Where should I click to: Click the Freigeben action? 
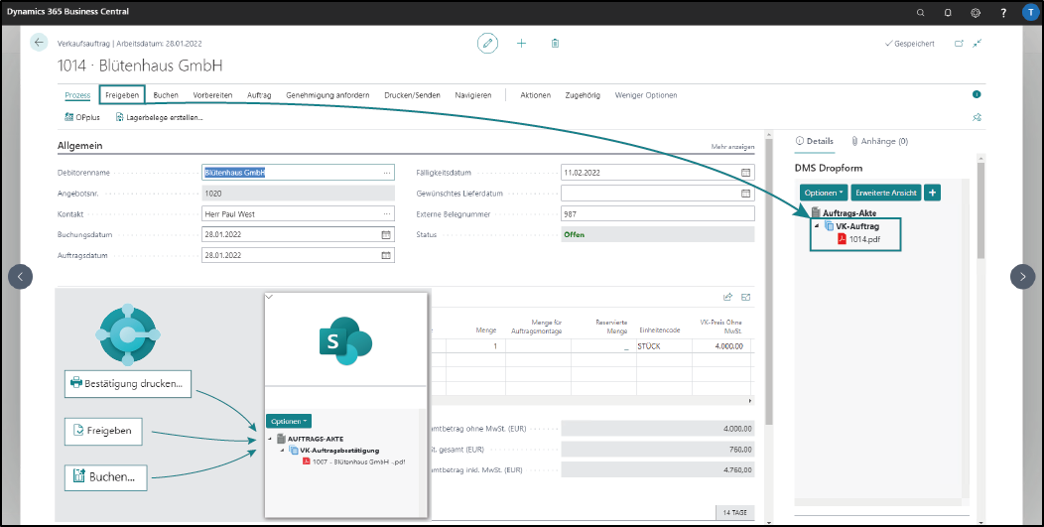click(x=122, y=95)
